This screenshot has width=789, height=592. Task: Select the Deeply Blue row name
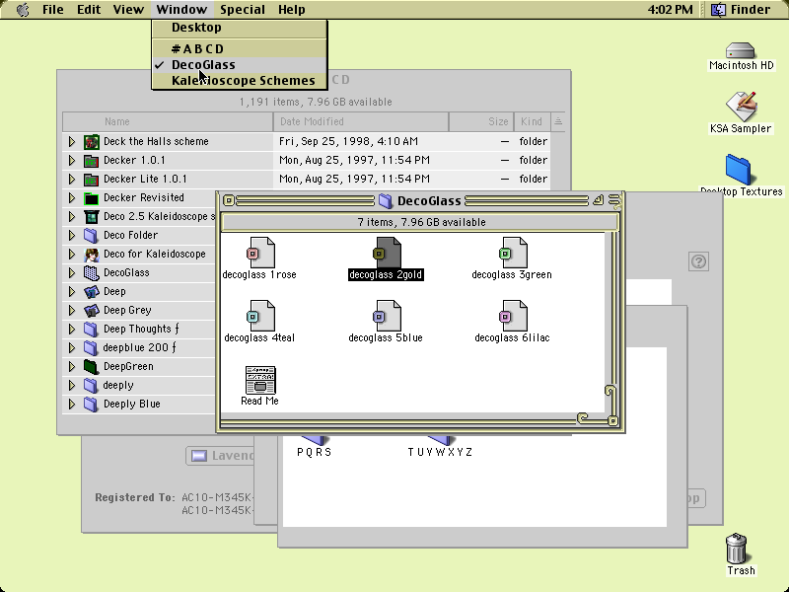[x=132, y=405]
